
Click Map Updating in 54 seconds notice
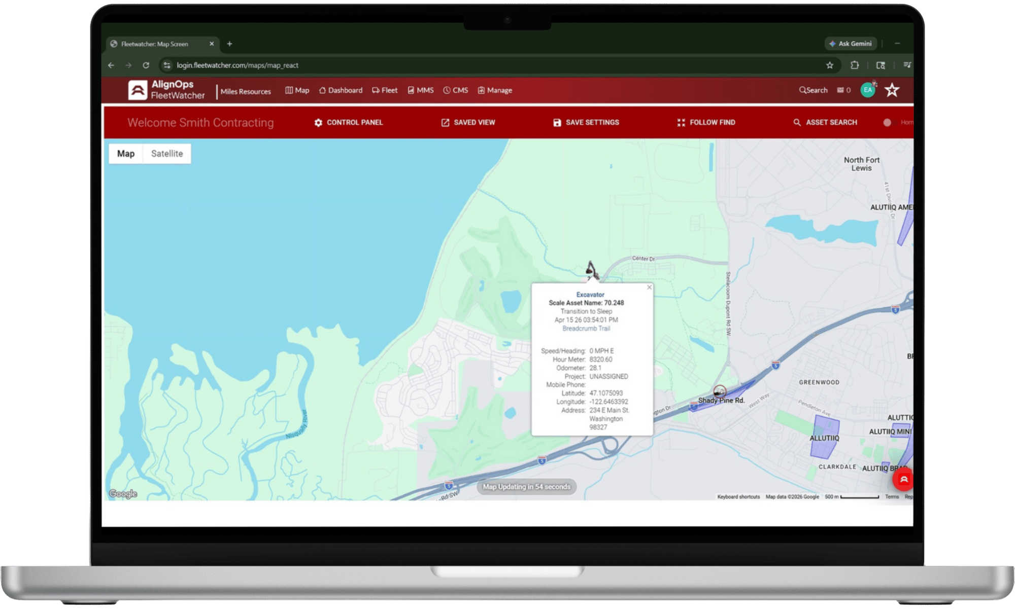coord(526,487)
